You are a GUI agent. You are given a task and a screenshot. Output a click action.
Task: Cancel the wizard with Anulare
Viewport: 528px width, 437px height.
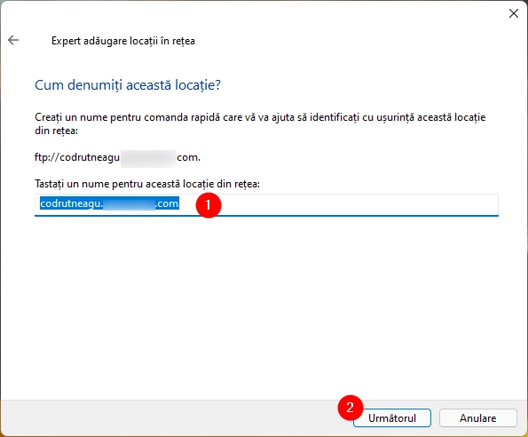click(x=477, y=417)
